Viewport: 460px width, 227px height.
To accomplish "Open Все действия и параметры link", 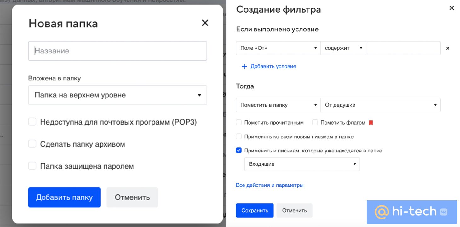I will 270,185.
